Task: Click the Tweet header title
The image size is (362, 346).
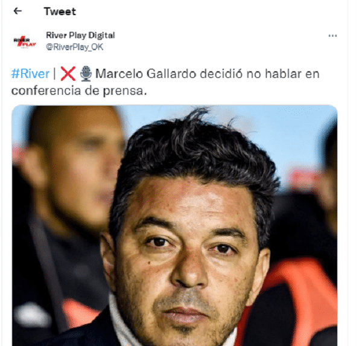Action: 60,11
